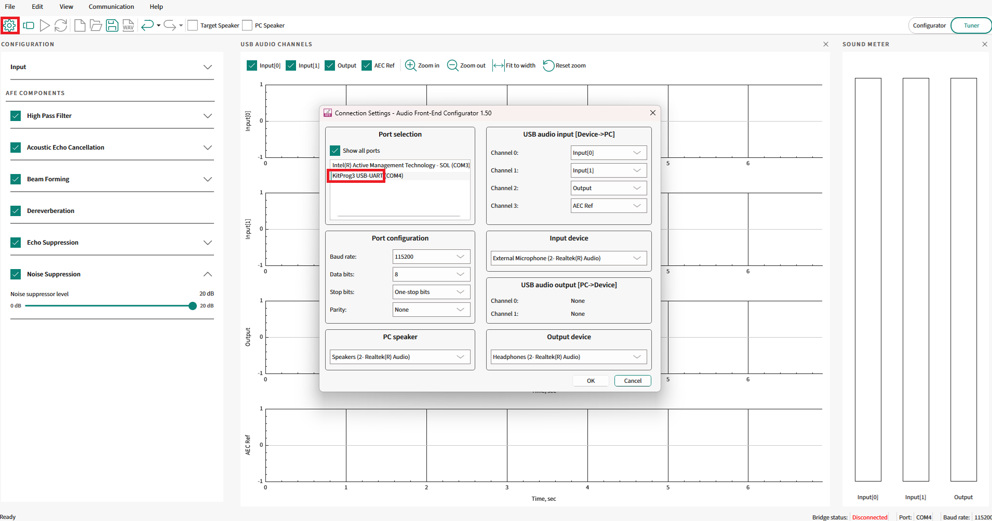Disable the High Pass Filter checkbox
The image size is (992, 521).
pos(16,116)
